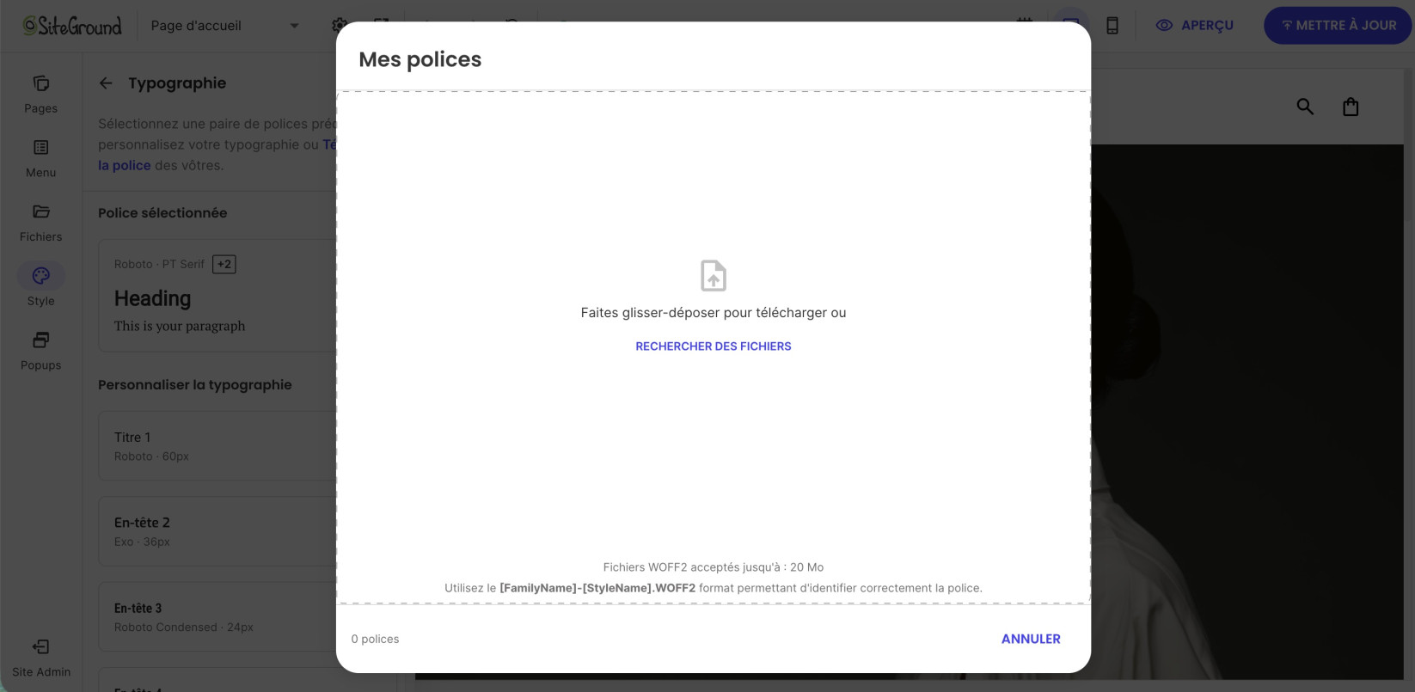Screen dimensions: 1415x692
Task: Click the site settings gear icon
Action: tap(339, 25)
